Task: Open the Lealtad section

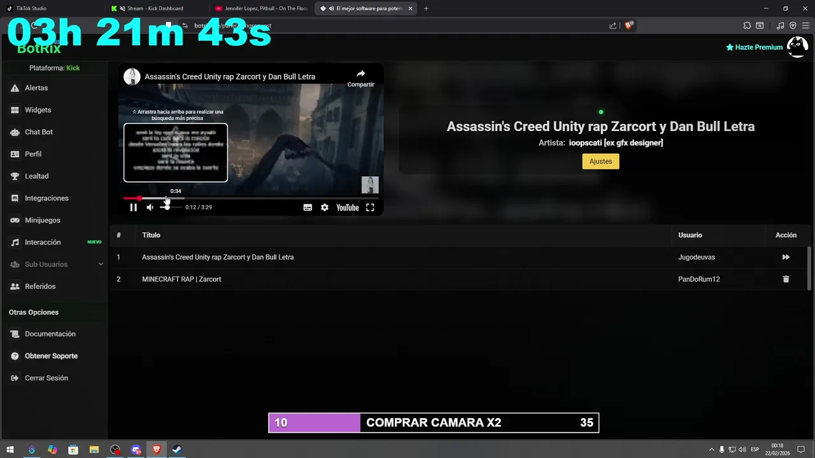Action: [x=36, y=176]
